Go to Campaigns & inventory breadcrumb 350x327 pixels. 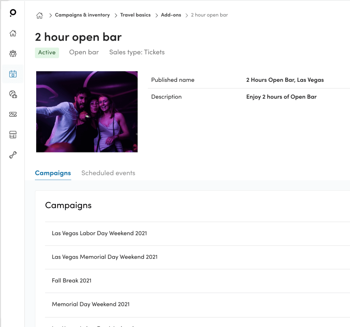tap(82, 15)
